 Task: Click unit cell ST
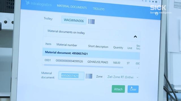coord(128,63)
